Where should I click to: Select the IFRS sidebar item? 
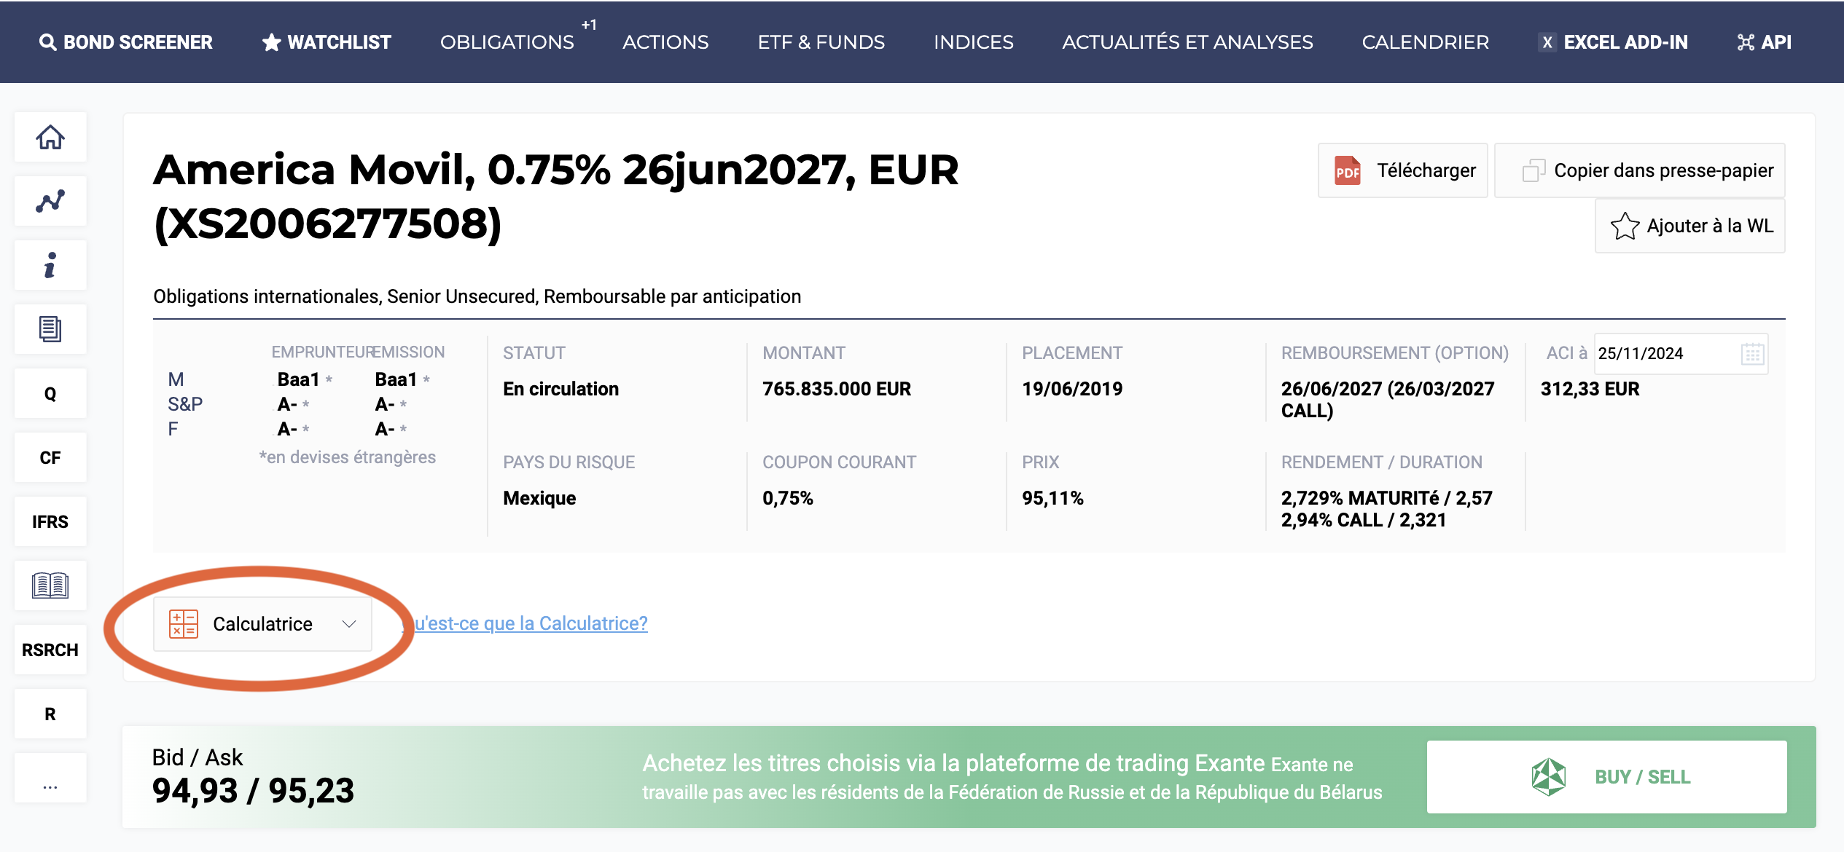(50, 521)
